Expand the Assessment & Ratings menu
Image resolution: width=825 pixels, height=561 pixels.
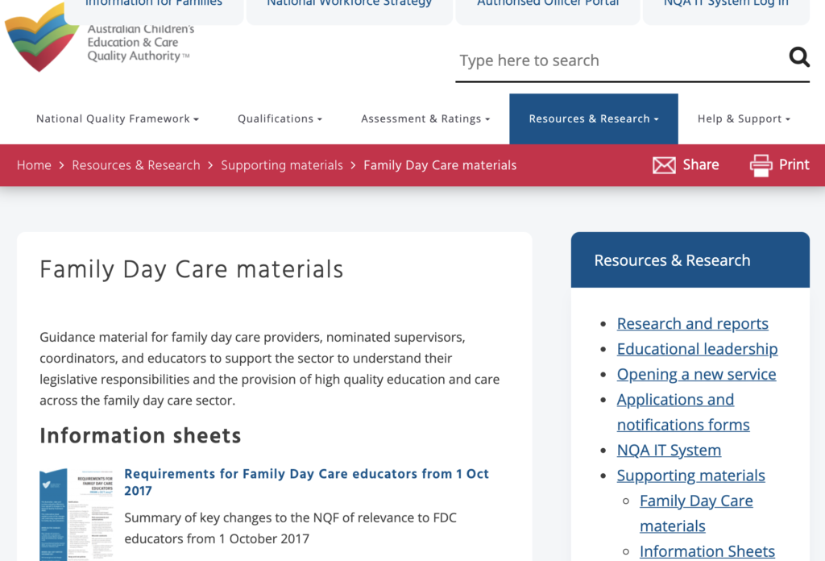425,118
